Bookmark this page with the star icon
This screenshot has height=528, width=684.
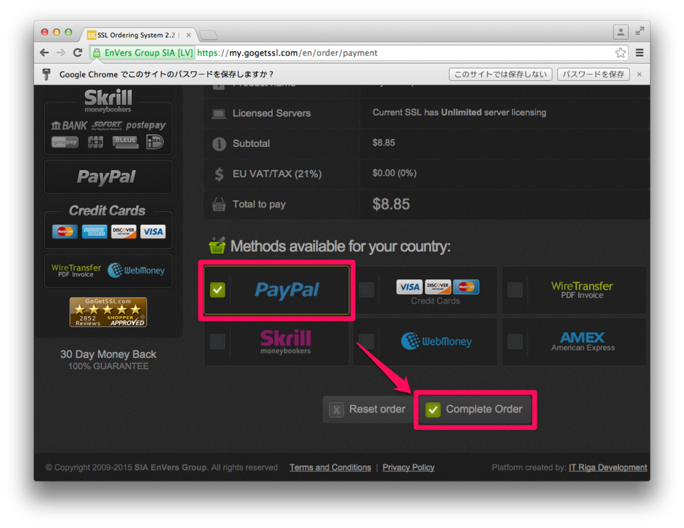pos(621,53)
